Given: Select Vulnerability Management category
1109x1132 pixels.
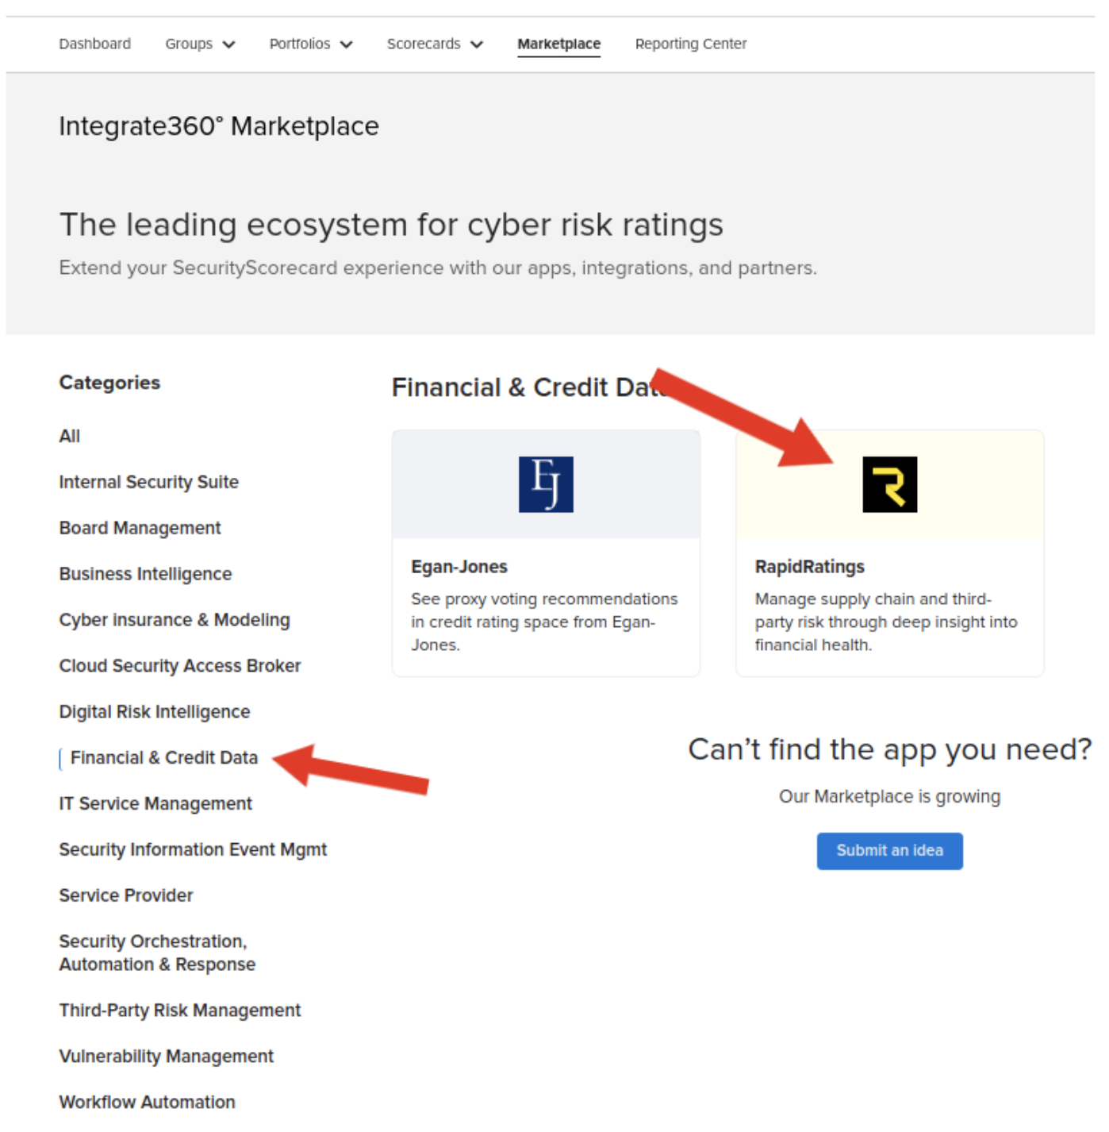Looking at the screenshot, I should coord(166,1057).
